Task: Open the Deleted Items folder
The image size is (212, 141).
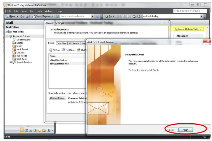Action: 23,40
